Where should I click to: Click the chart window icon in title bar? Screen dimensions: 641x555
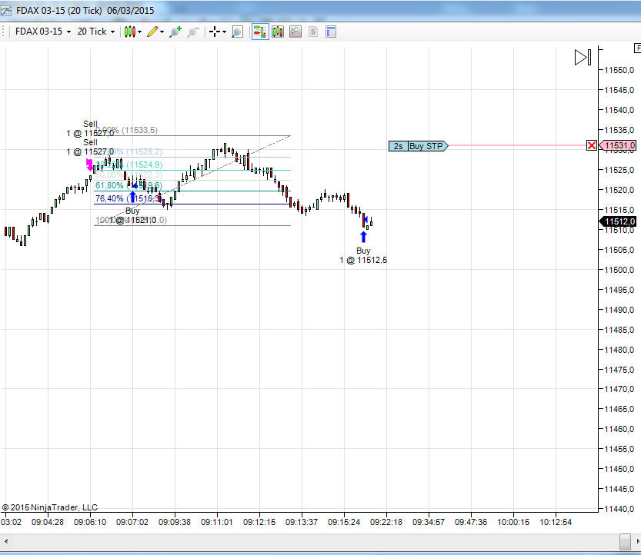[6, 11]
